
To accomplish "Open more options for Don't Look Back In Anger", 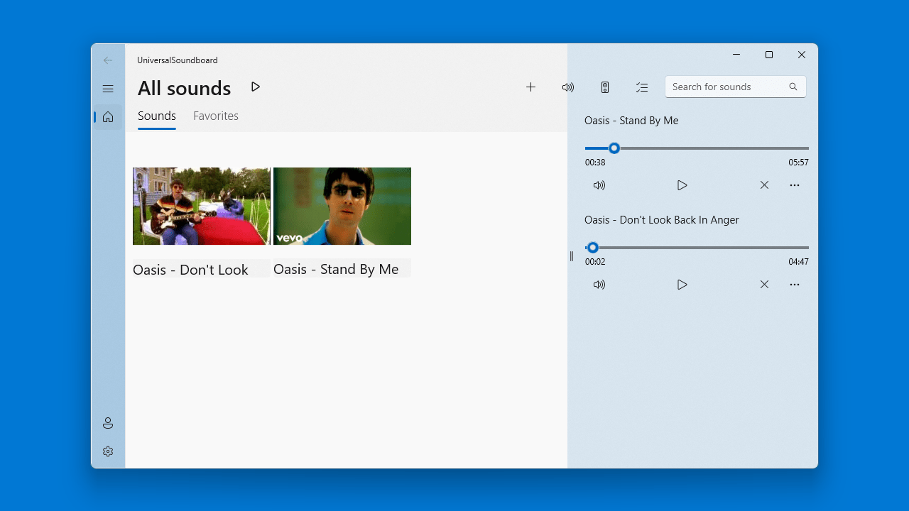I will point(795,285).
